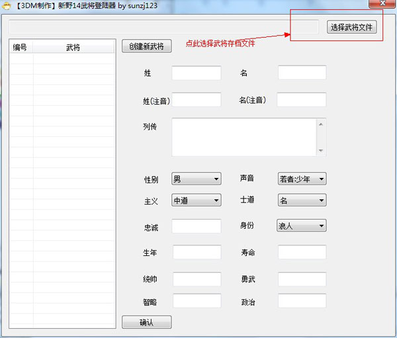The width and height of the screenshot is (397, 338).
Task: Open the 性别 dropdown showing 男
Action: [197, 179]
